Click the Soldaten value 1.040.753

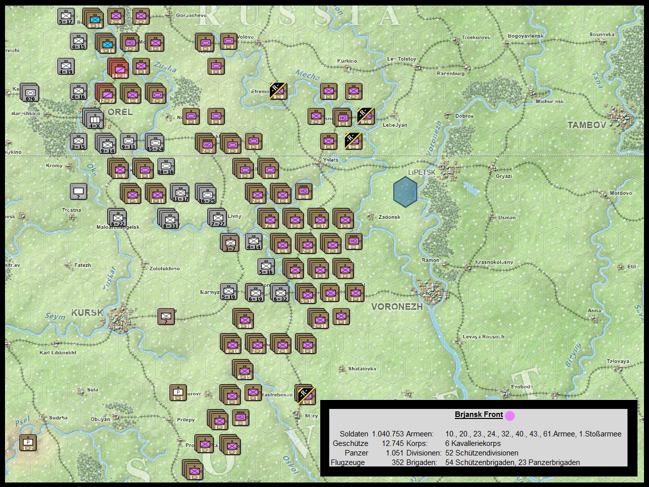coord(388,434)
